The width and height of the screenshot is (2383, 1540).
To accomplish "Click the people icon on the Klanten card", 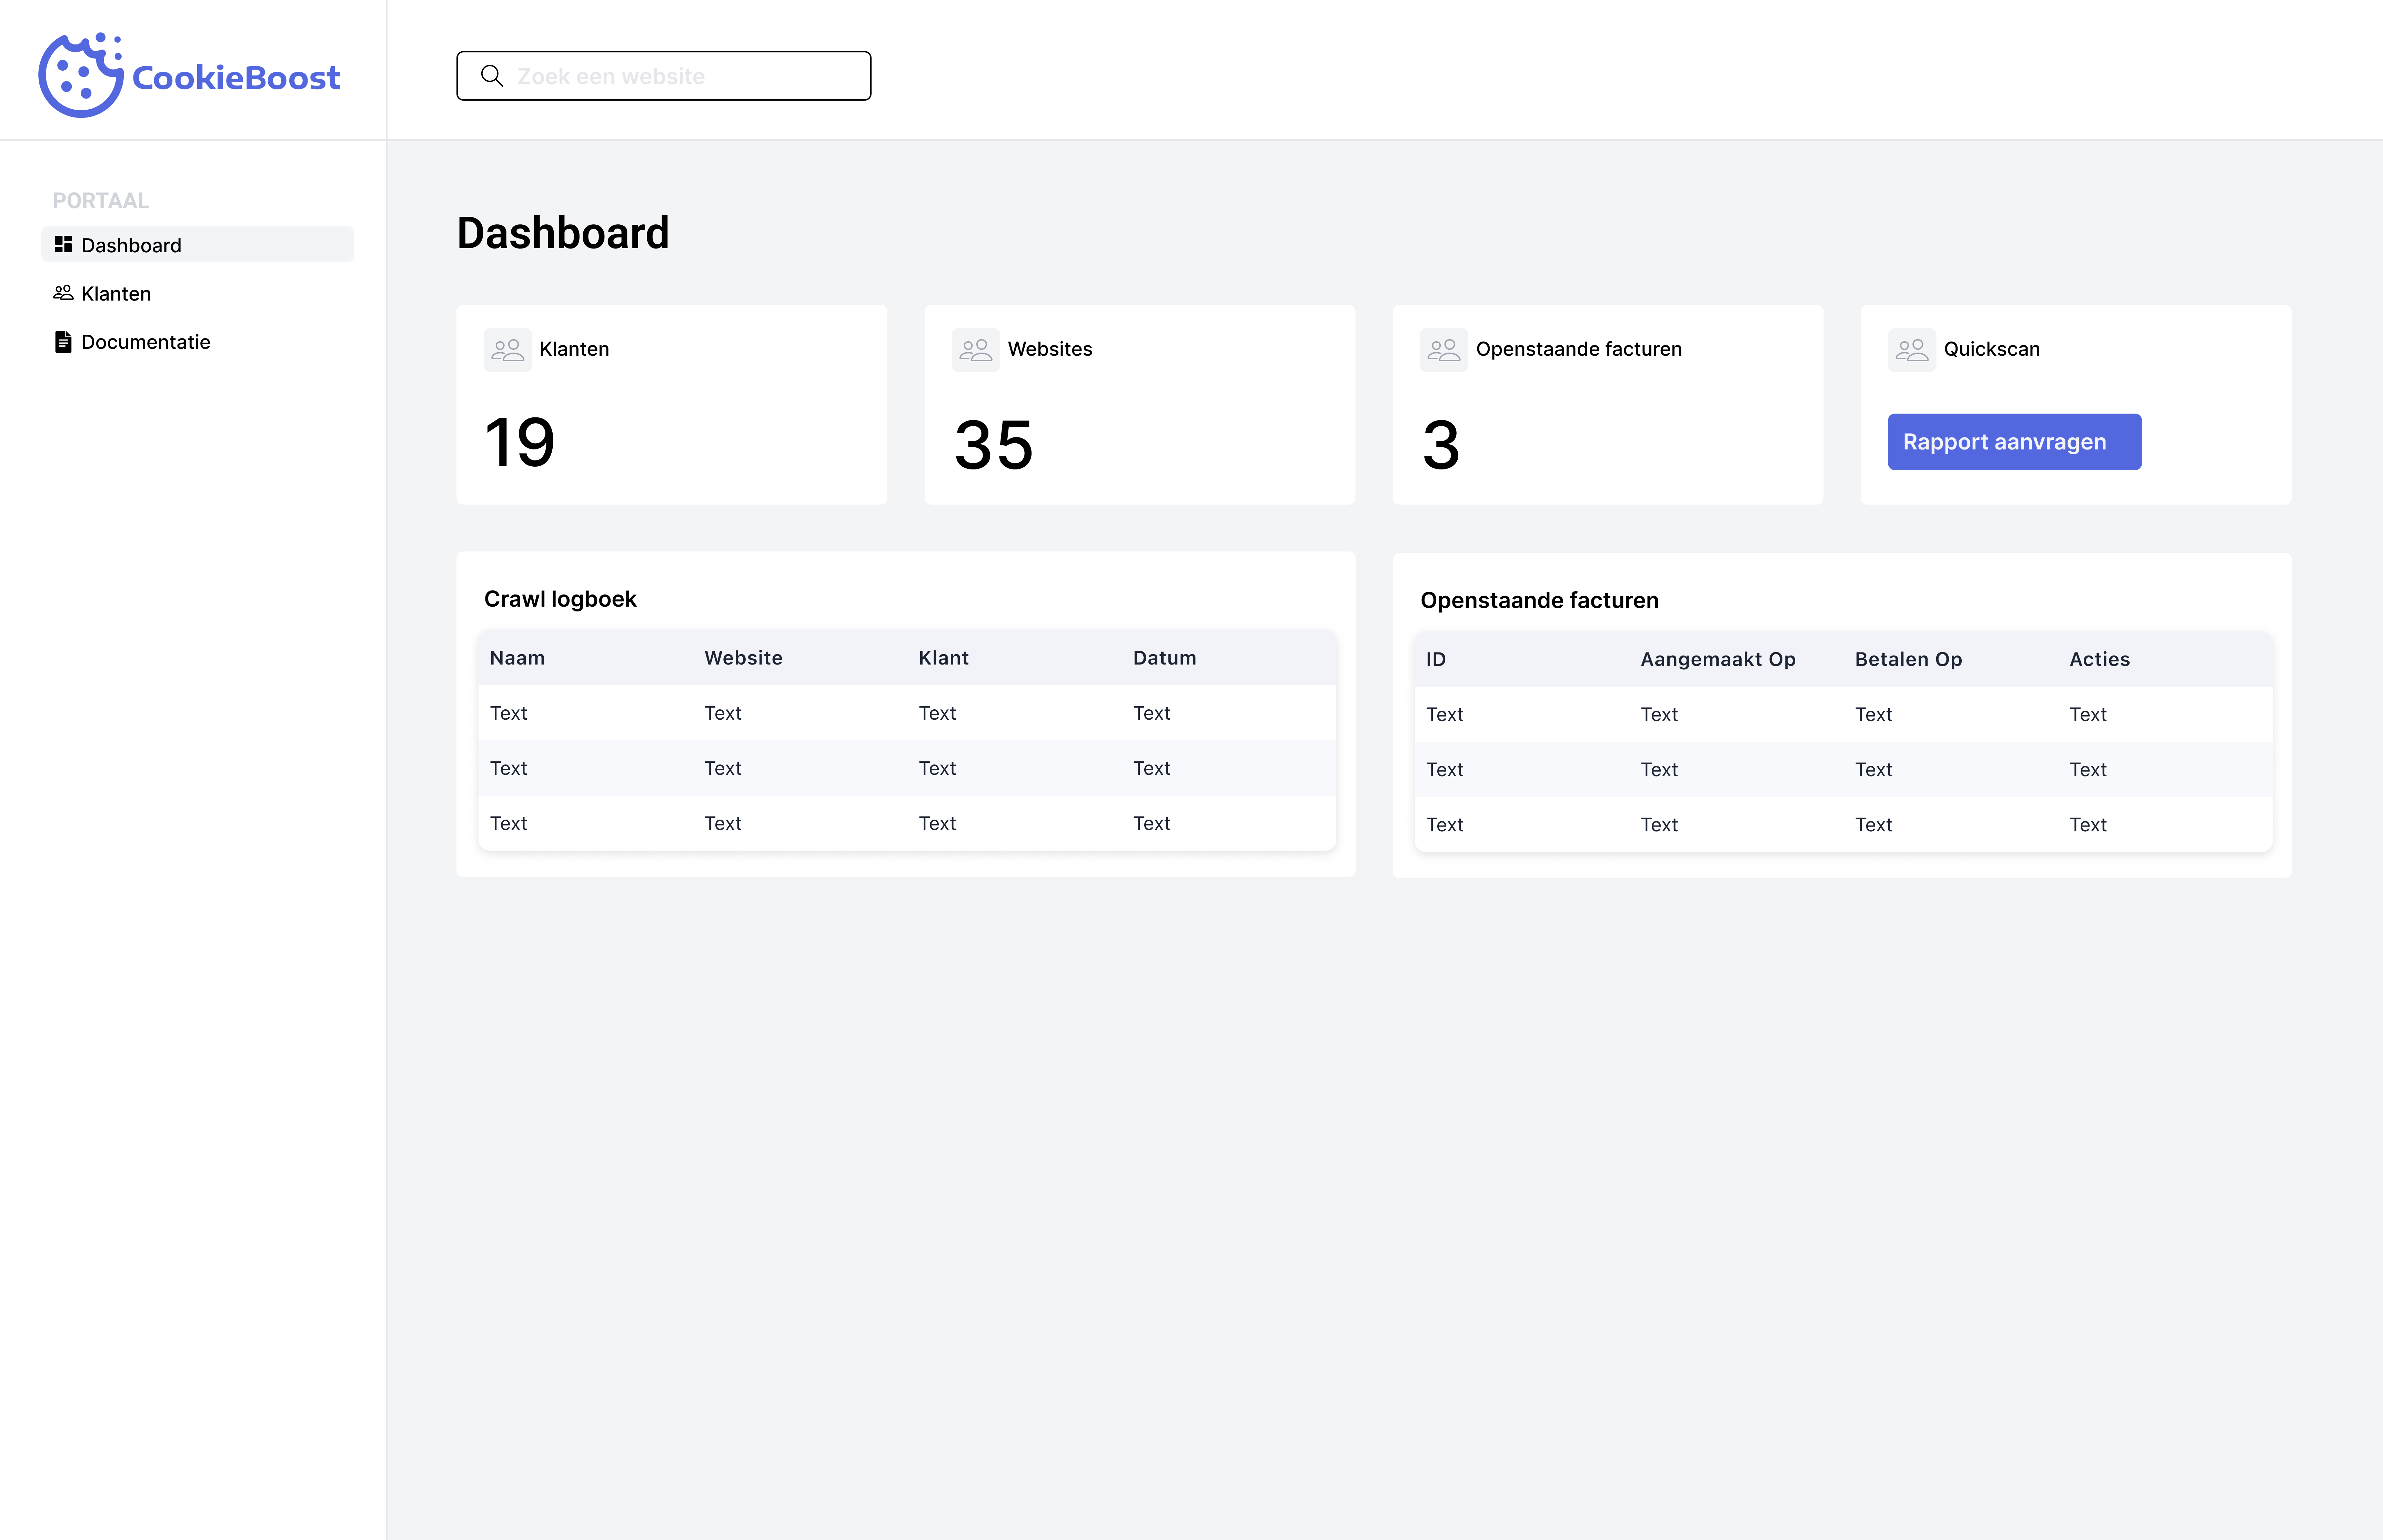I will (508, 349).
